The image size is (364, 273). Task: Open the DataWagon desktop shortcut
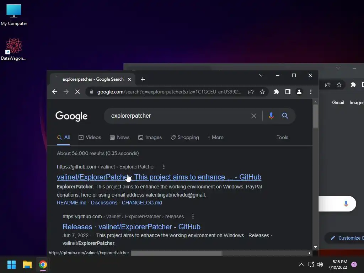pos(14,49)
